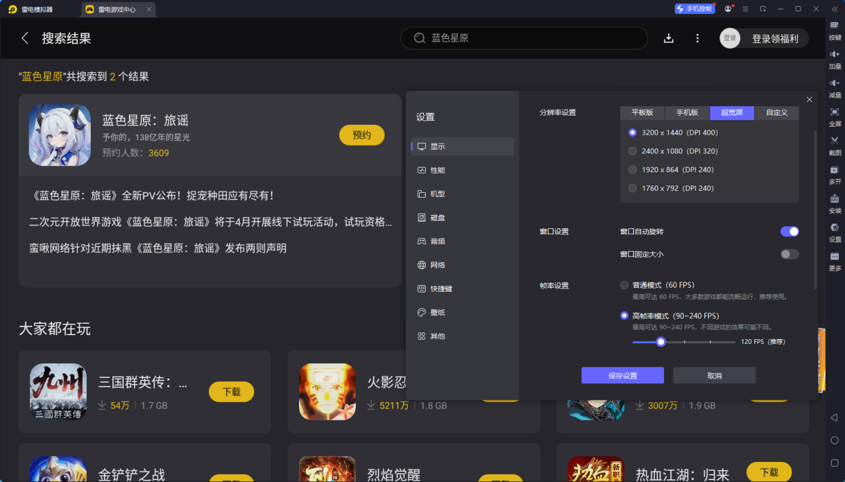The image size is (845, 482).
Task: Open the 快捷键 settings section
Action: tap(463, 289)
